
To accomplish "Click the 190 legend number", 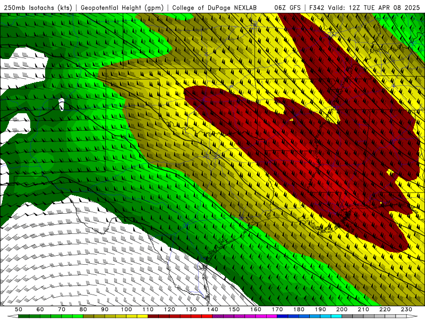I will [x=320, y=309].
